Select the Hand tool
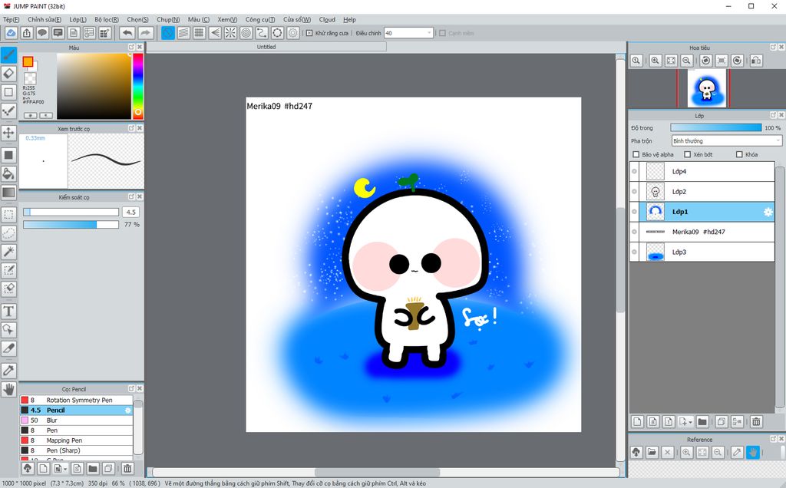 [8, 389]
